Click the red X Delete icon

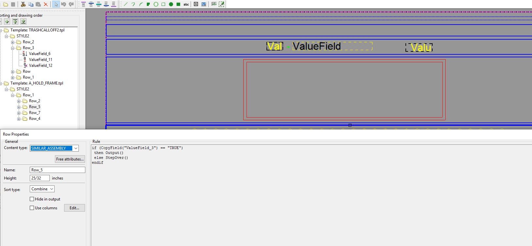[x=46, y=4]
